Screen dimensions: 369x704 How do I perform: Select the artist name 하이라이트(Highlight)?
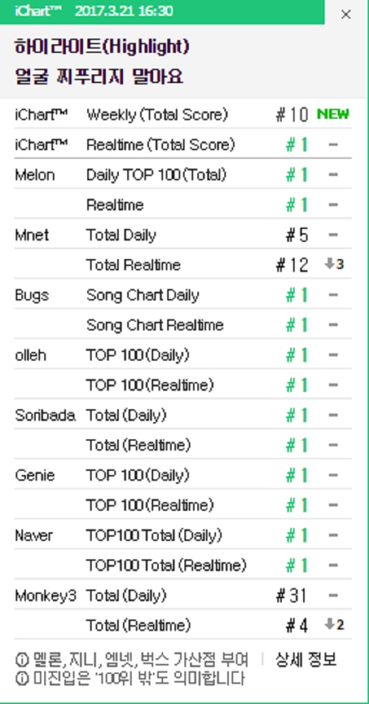(x=101, y=47)
